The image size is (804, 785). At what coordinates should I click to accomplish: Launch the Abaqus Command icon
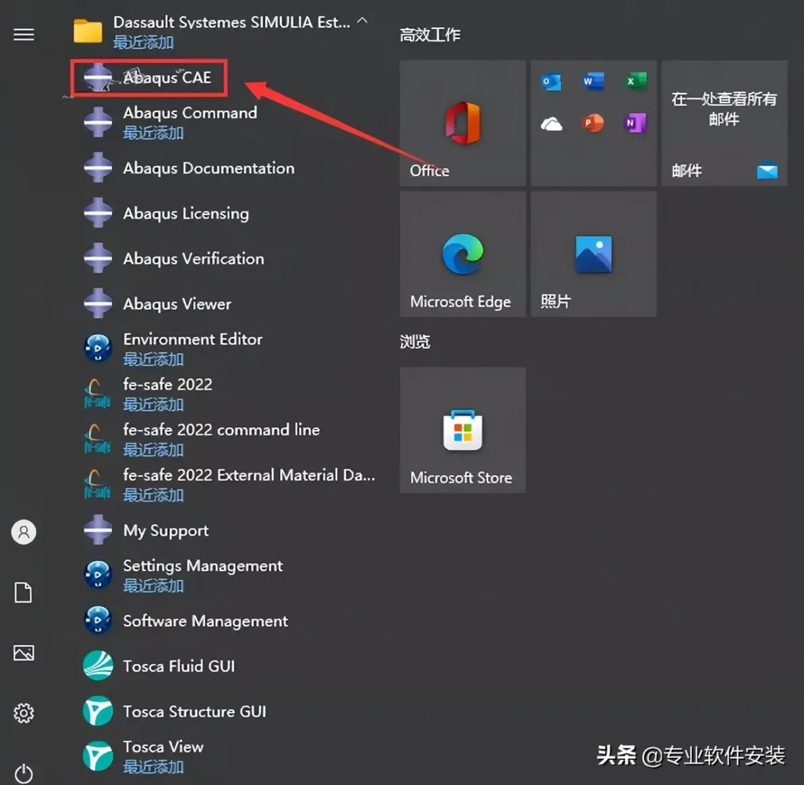coord(98,122)
